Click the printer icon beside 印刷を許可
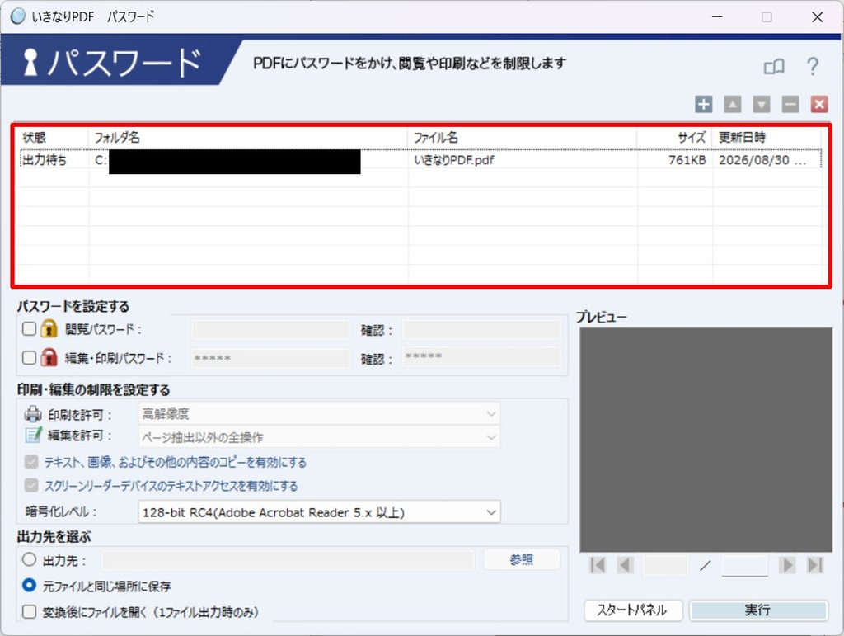The width and height of the screenshot is (844, 636). coord(33,413)
